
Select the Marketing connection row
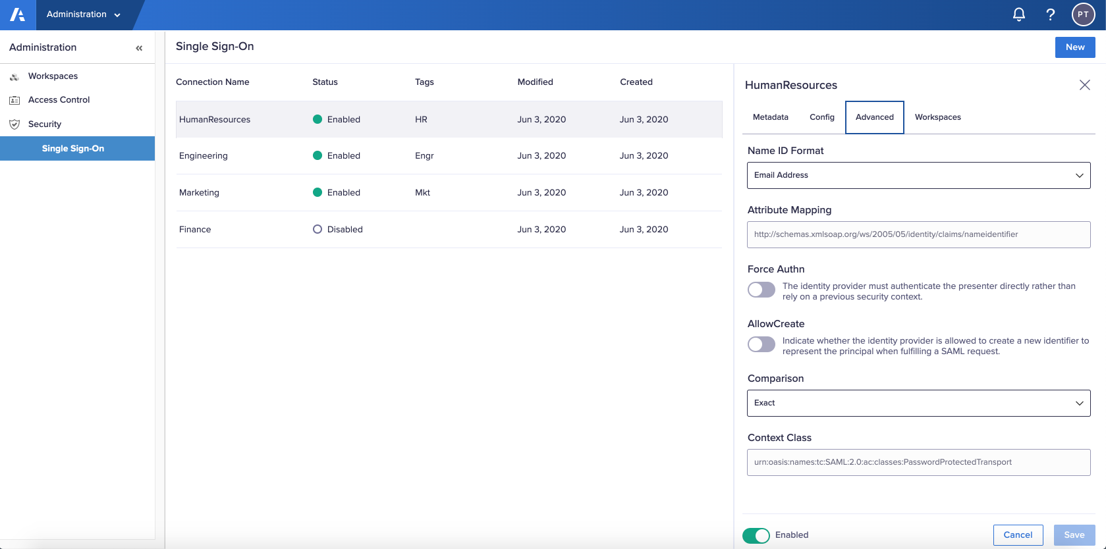coord(449,192)
